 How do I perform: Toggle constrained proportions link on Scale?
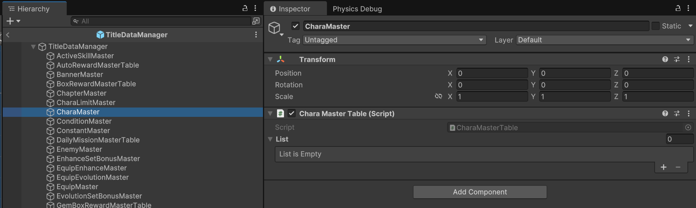[x=439, y=96]
